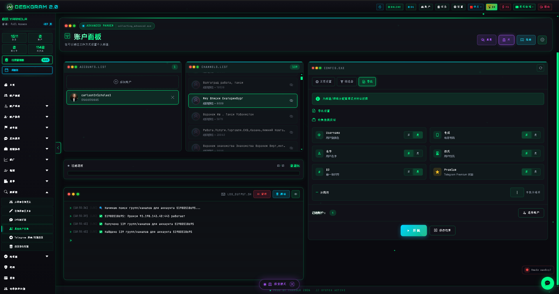Click the red 退出 logout button
The image size is (559, 294).
(x=545, y=7)
